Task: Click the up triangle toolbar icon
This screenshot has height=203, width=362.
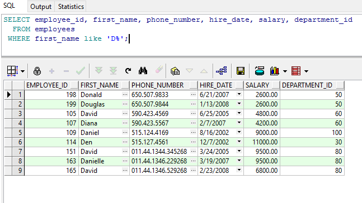Action: coord(204,71)
